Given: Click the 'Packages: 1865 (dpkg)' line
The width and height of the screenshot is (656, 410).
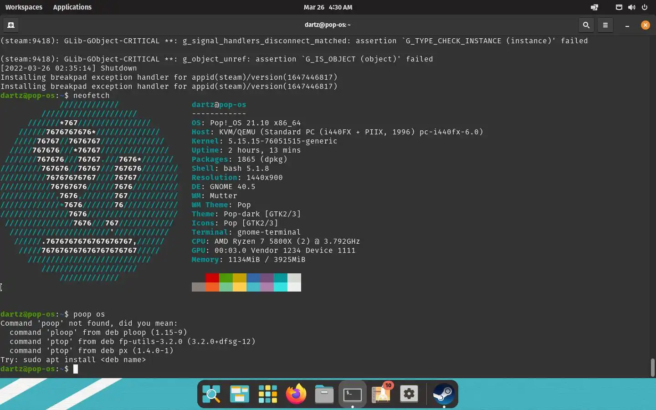Looking at the screenshot, I should click(x=240, y=159).
